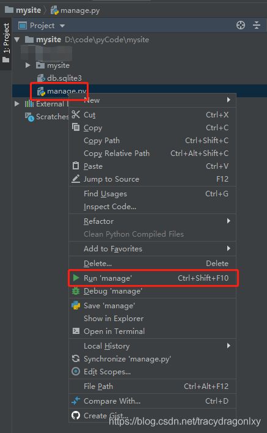This screenshot has height=433, width=267.
Task: Click the scissors Cut icon
Action: point(76,114)
